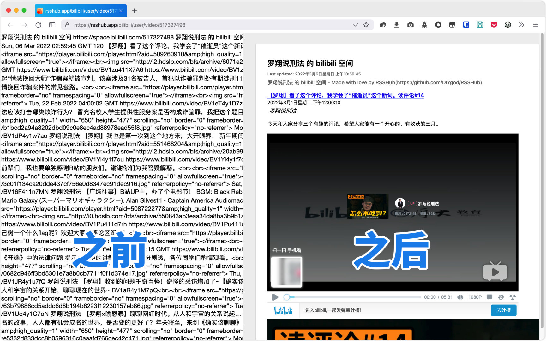Take a screenshot with the camera icon
This screenshot has width=546, height=341.
pyautogui.click(x=411, y=25)
